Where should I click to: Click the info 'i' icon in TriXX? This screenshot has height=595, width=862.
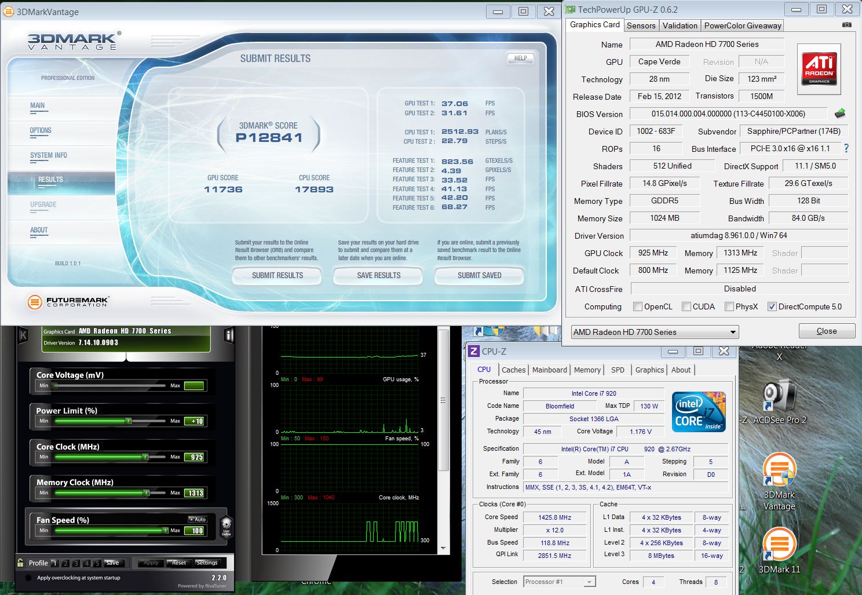click(229, 335)
